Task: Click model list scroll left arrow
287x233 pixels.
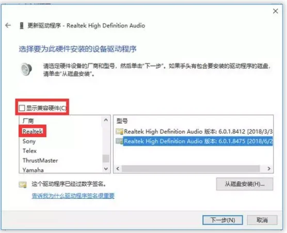Action: click(x=118, y=168)
